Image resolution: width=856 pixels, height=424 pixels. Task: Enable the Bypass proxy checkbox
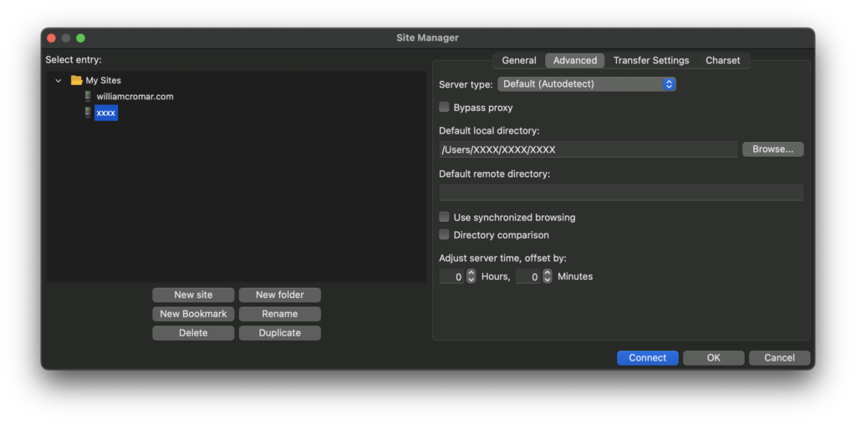point(445,108)
